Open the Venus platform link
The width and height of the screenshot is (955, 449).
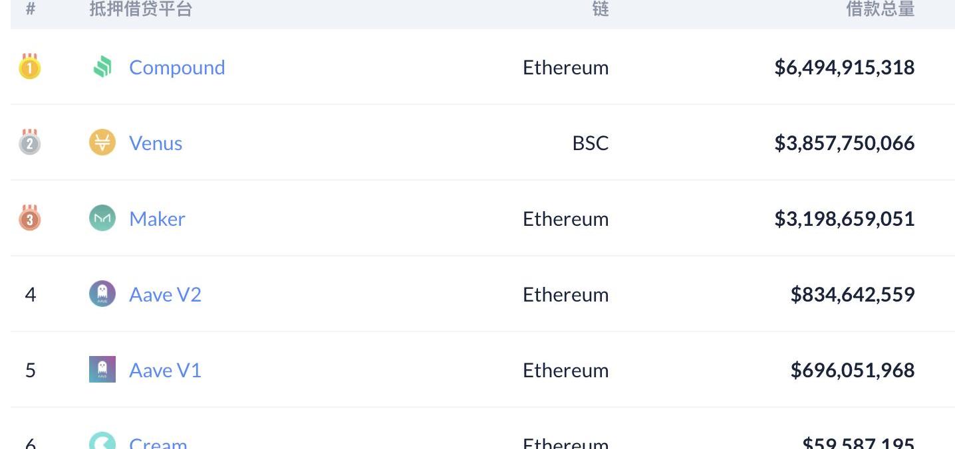156,143
